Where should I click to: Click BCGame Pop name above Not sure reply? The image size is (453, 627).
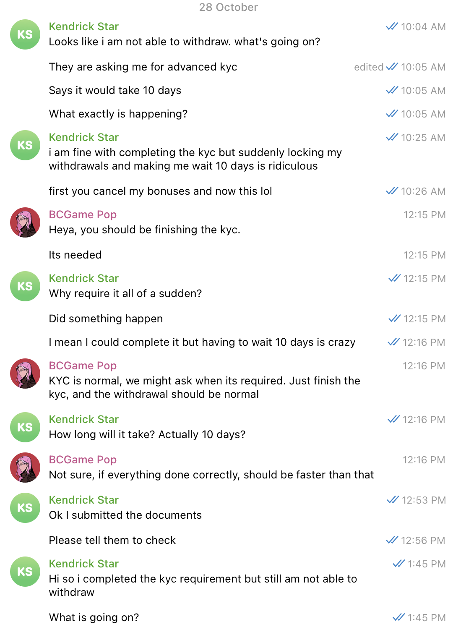coord(83,460)
